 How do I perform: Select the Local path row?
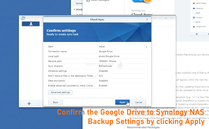point(97,56)
